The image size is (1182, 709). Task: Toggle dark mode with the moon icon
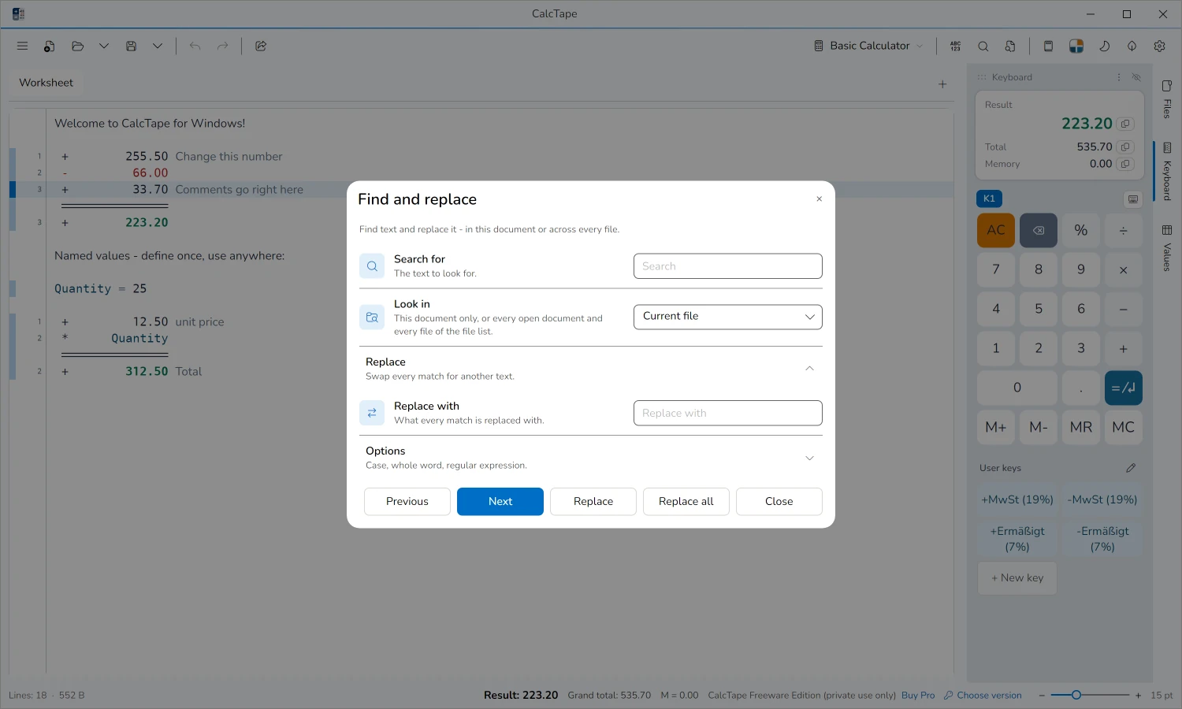coord(1104,46)
